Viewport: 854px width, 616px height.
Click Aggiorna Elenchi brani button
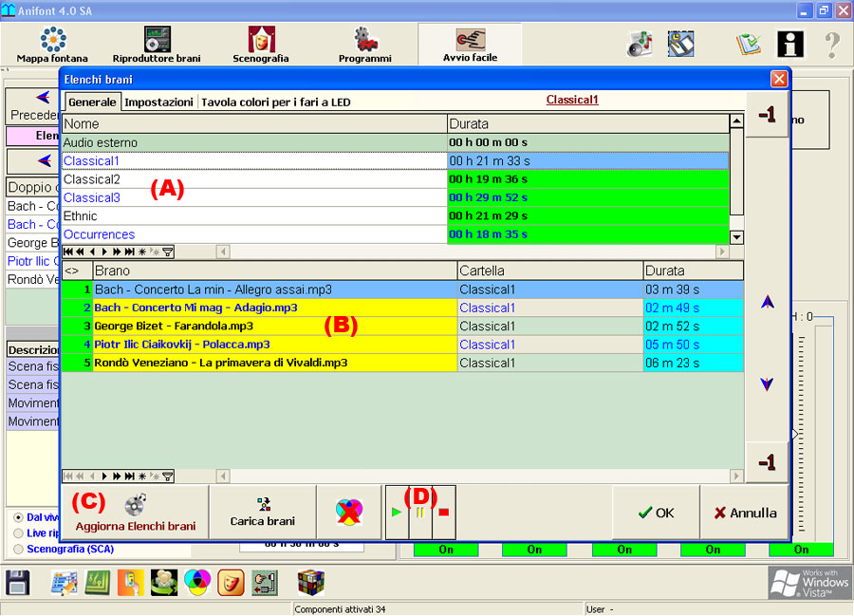[x=135, y=512]
